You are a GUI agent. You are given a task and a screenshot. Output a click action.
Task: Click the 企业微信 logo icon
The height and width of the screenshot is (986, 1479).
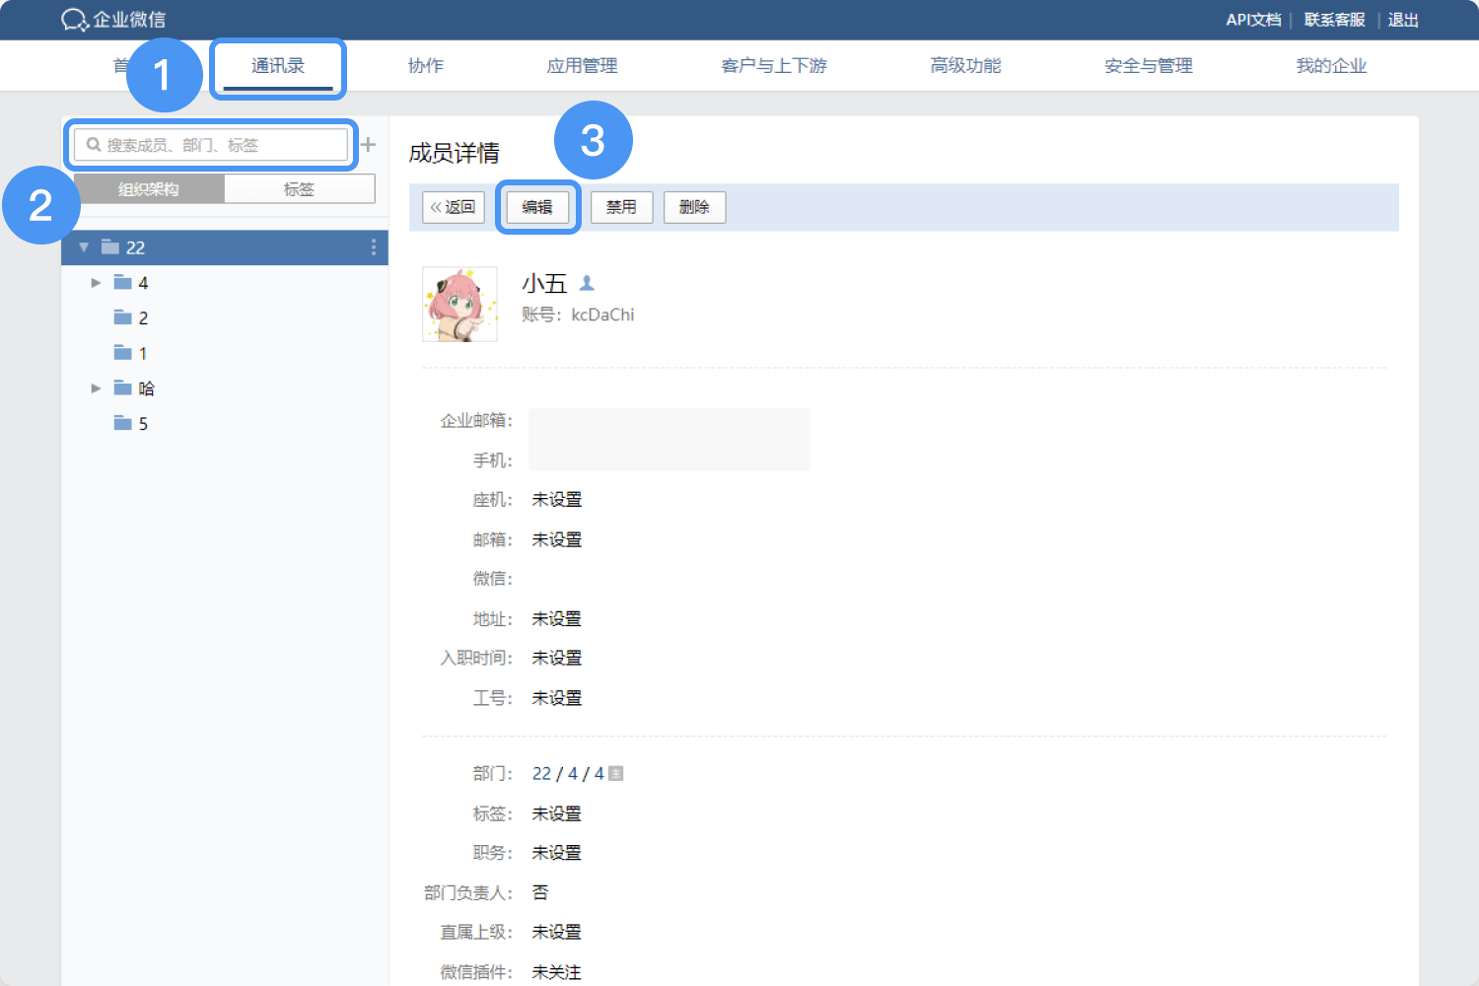point(74,20)
